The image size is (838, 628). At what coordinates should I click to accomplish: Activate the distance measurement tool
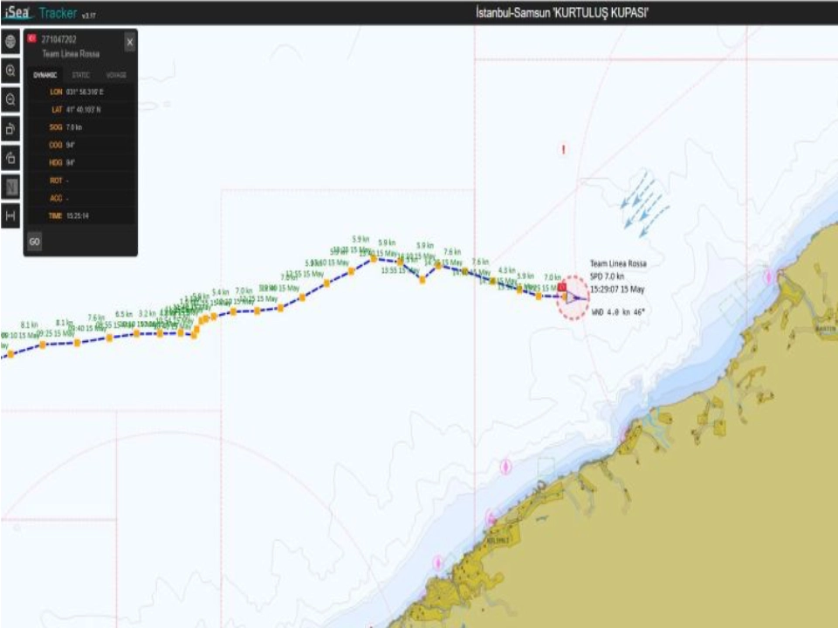point(10,215)
